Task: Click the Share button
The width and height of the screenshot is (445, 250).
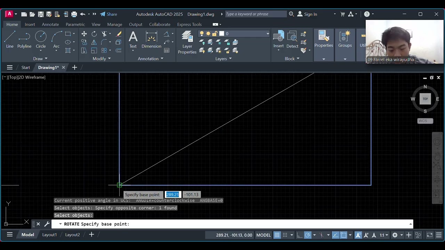Action: (x=108, y=14)
